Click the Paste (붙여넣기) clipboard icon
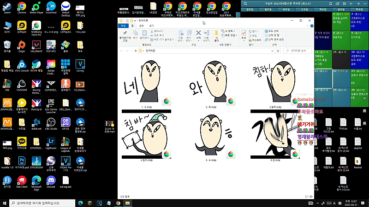This screenshot has width=369, height=207. tap(144, 34)
